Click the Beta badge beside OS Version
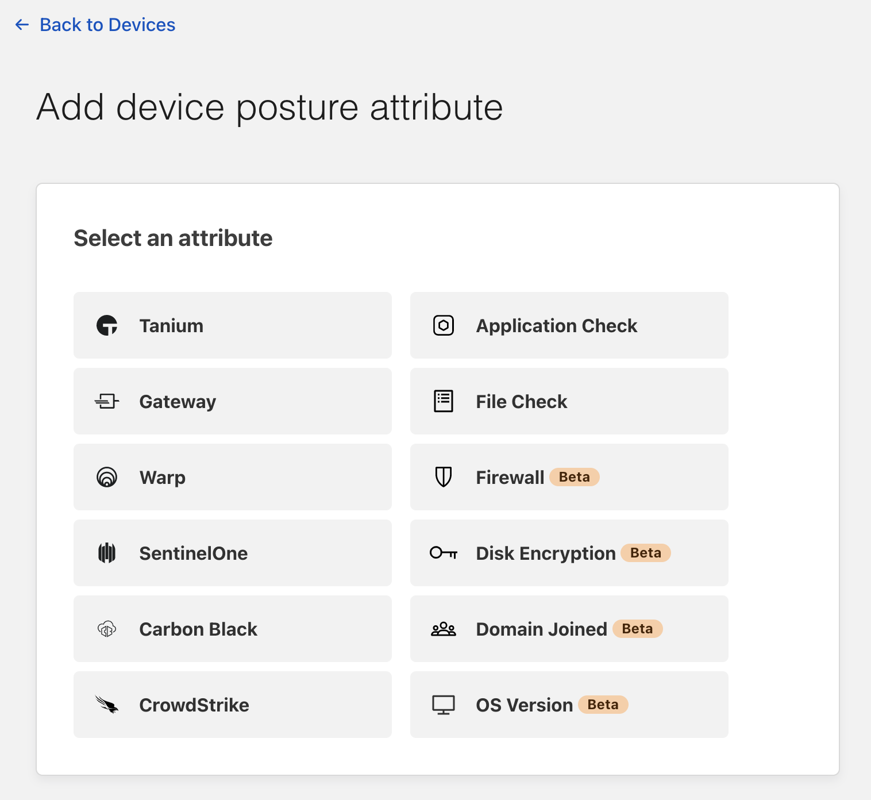The image size is (871, 800). 603,705
